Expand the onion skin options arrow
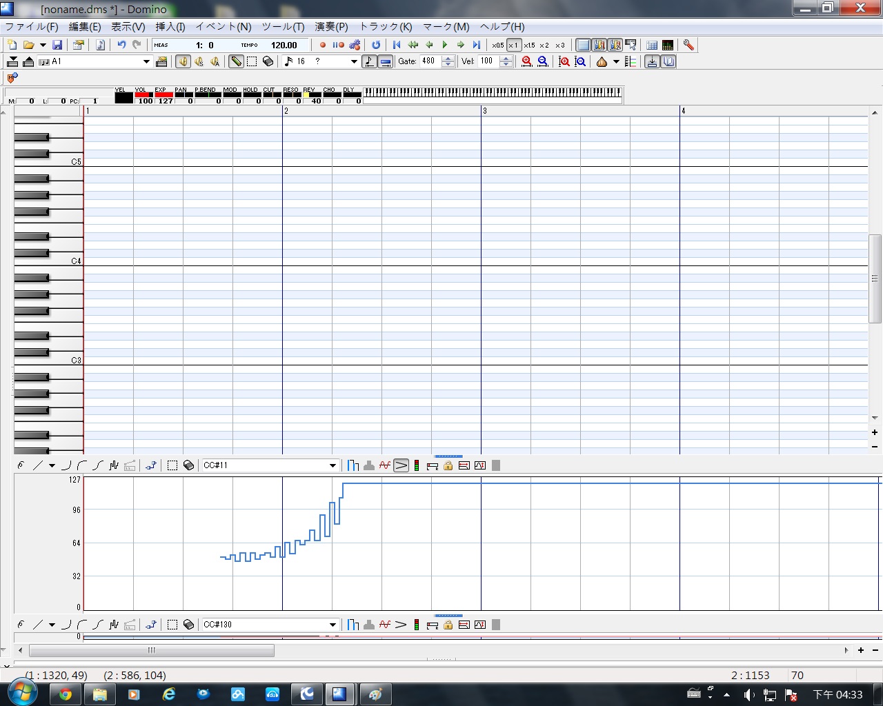The image size is (883, 706). click(x=616, y=61)
